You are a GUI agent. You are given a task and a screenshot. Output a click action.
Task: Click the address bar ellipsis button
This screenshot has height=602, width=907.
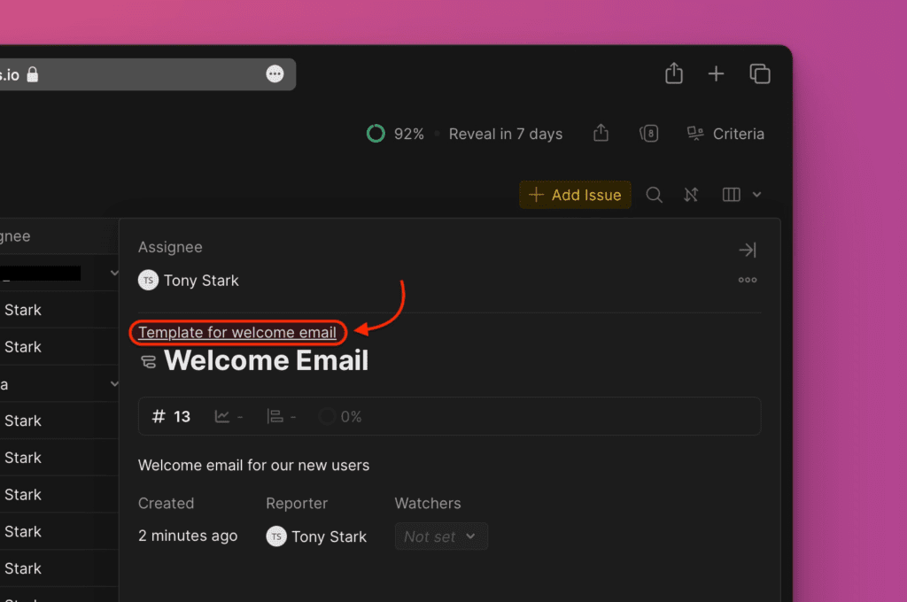coord(275,74)
